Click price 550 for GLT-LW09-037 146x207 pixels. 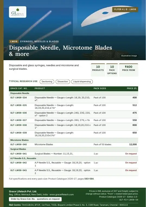click(135, 120)
